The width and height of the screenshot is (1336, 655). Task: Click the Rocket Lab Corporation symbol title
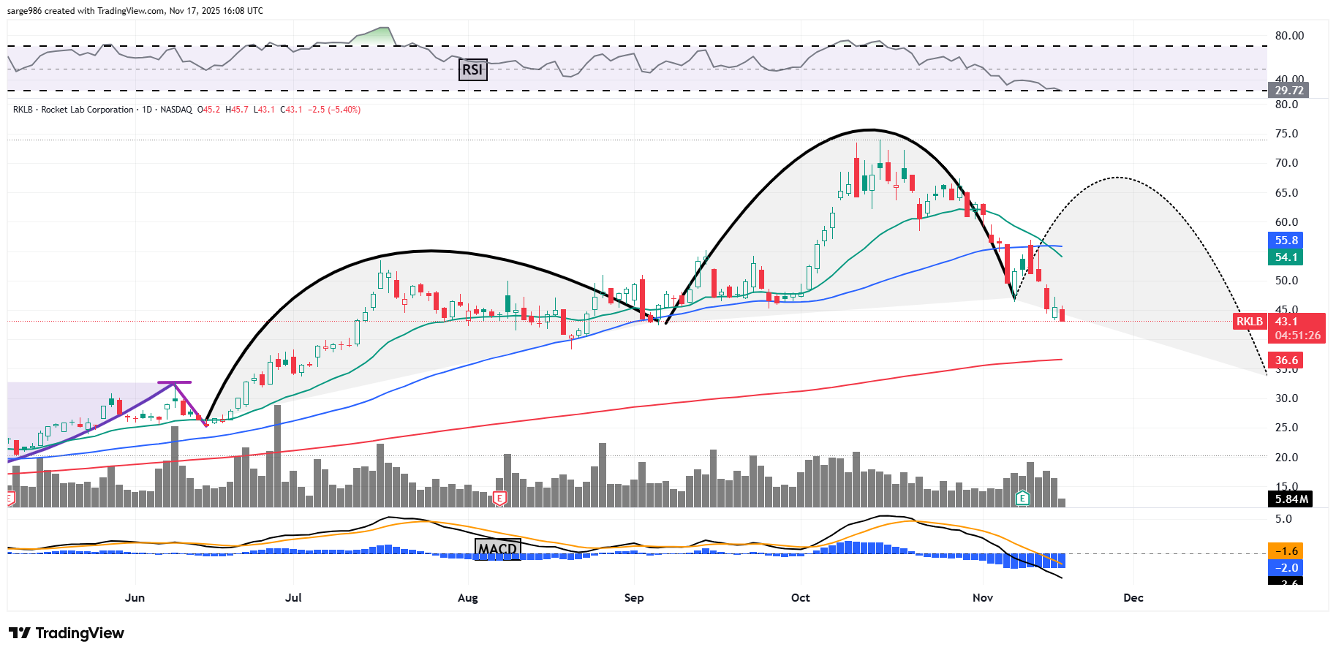coord(87,110)
